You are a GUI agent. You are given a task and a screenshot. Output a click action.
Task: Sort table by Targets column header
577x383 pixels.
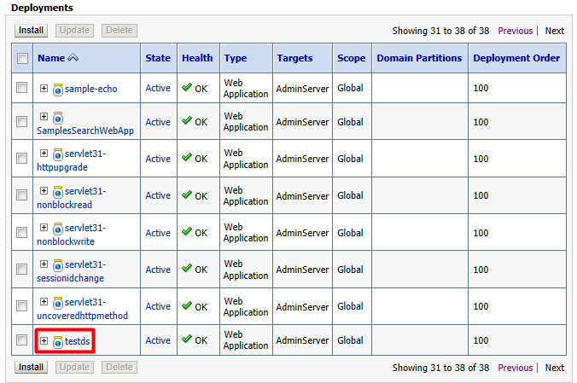294,58
